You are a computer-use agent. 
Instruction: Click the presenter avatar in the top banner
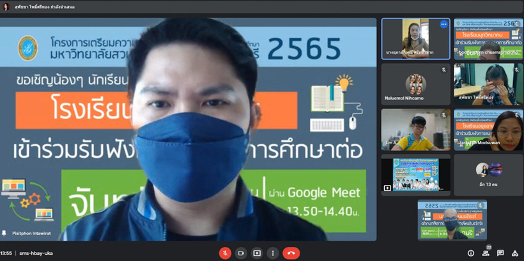click(x=6, y=6)
